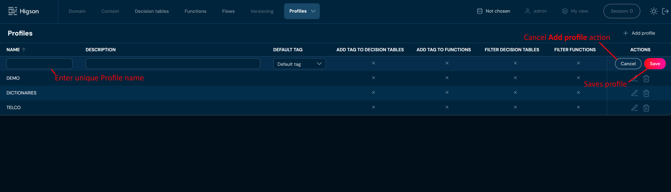Open the Decision tables tab
The width and height of the screenshot is (671, 192).
[152, 11]
